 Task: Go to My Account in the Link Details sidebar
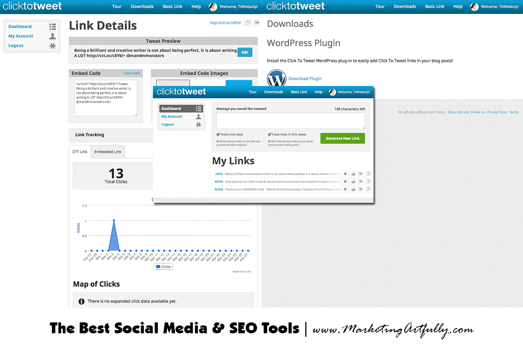click(x=21, y=36)
